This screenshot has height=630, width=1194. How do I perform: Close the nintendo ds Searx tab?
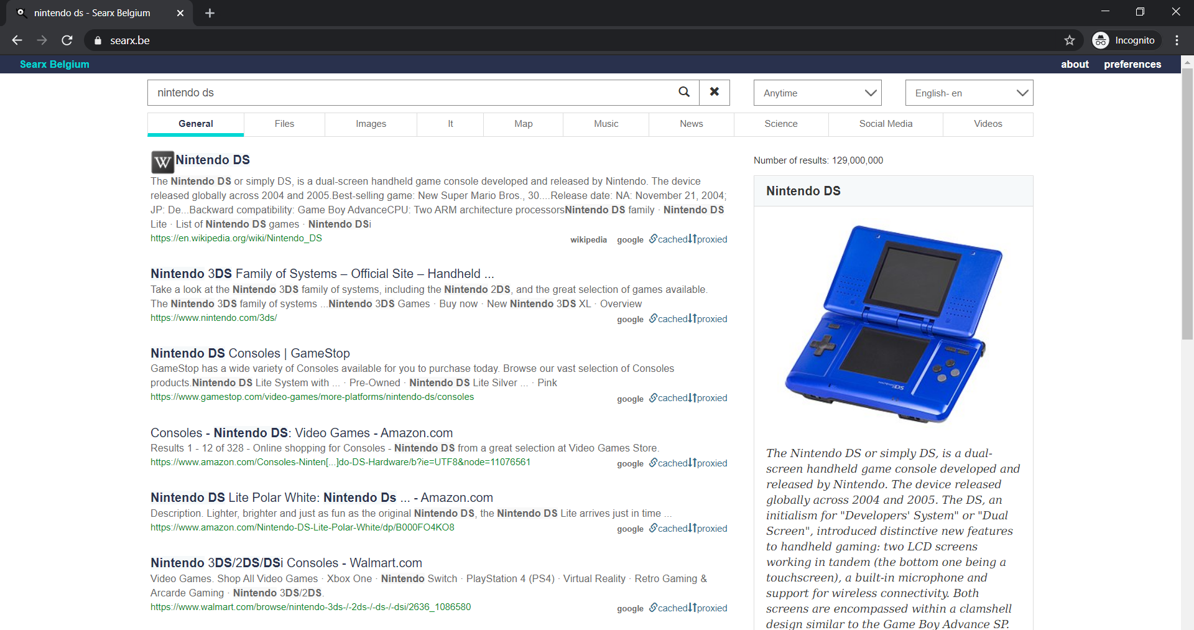(x=180, y=13)
